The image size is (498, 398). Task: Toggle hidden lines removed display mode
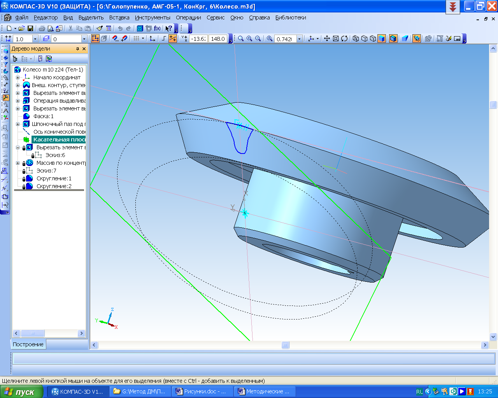click(364, 39)
